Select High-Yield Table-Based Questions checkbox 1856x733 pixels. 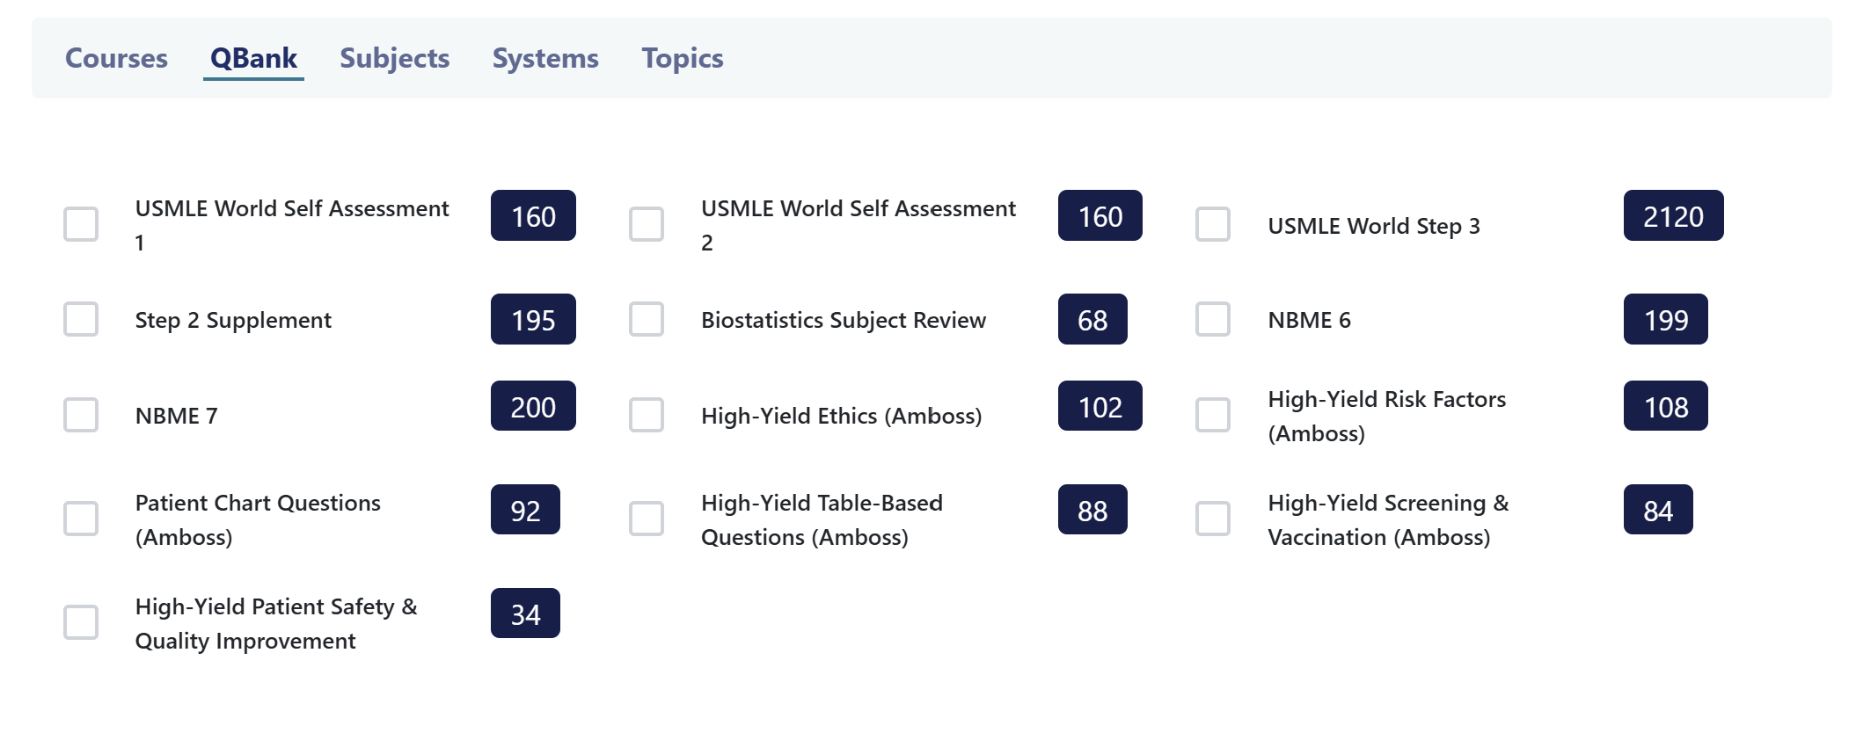tap(647, 519)
